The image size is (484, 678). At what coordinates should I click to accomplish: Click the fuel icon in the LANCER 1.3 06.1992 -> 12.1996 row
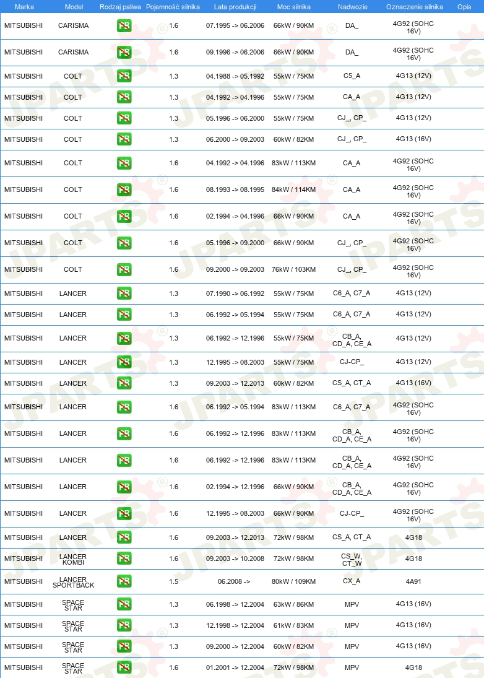tap(124, 338)
